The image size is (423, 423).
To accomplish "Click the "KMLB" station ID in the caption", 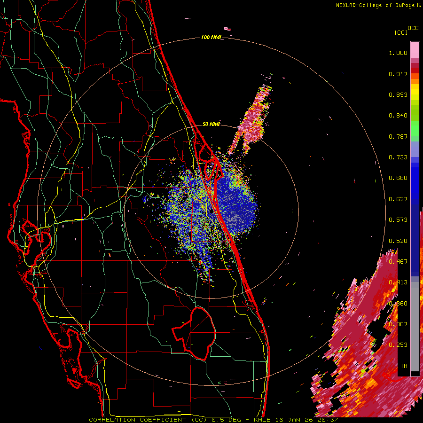I will coord(263,420).
